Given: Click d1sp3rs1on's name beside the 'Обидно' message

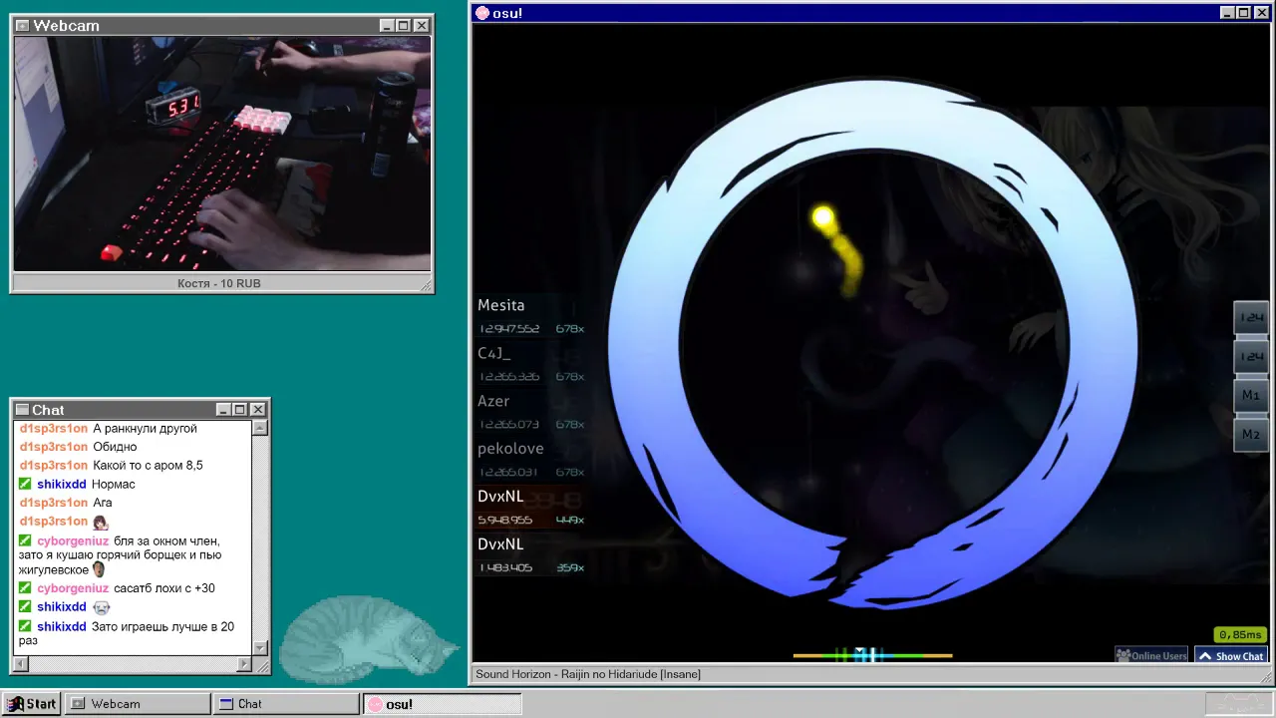Looking at the screenshot, I should pyautogui.click(x=54, y=447).
